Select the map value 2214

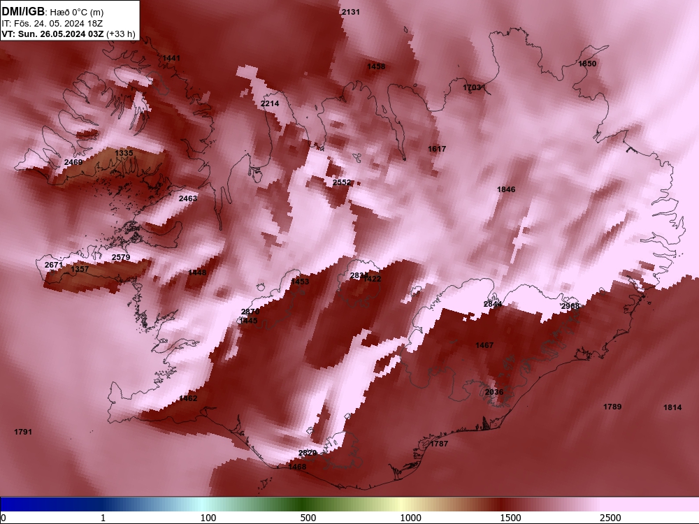coord(270,103)
